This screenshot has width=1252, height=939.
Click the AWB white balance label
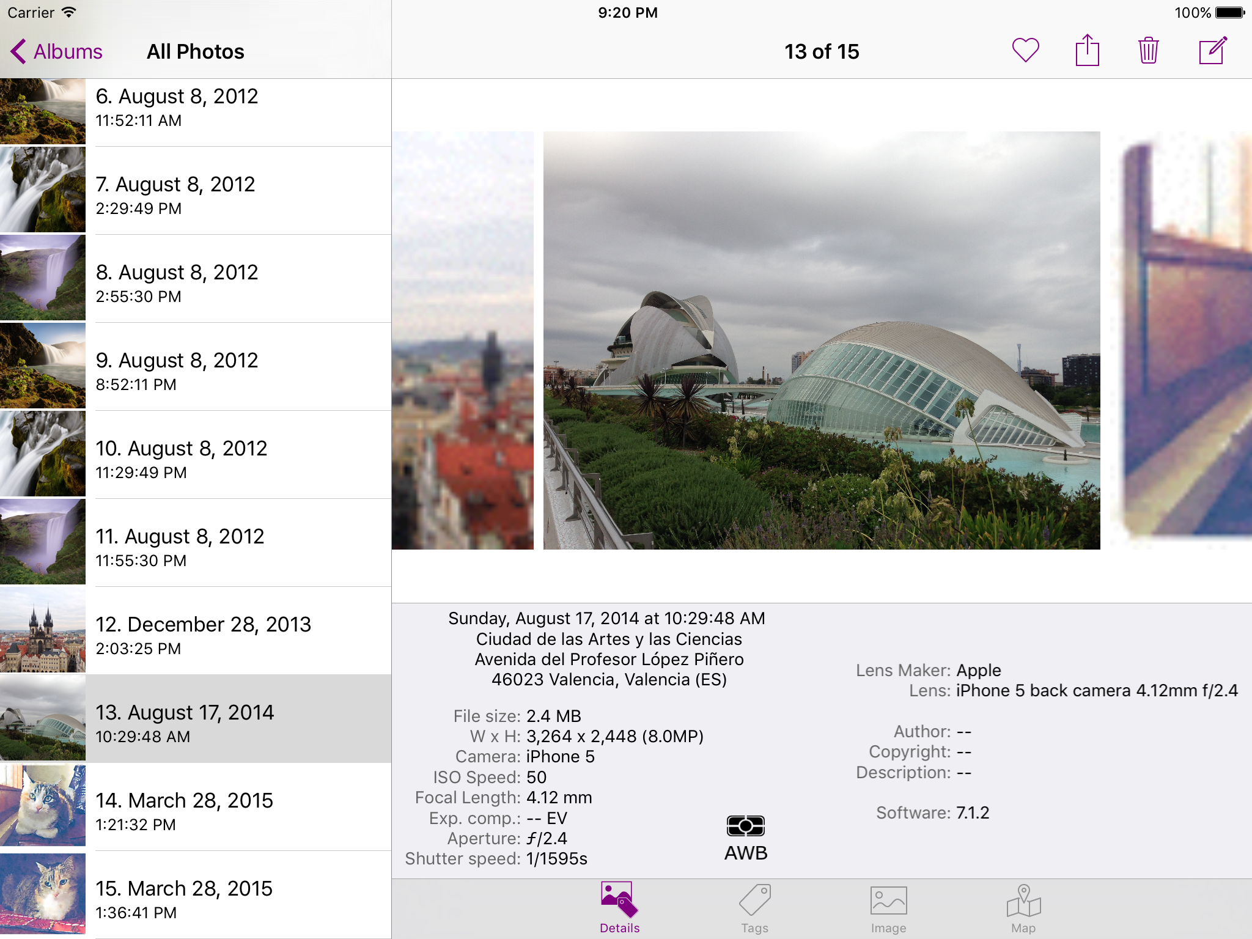pyautogui.click(x=745, y=852)
